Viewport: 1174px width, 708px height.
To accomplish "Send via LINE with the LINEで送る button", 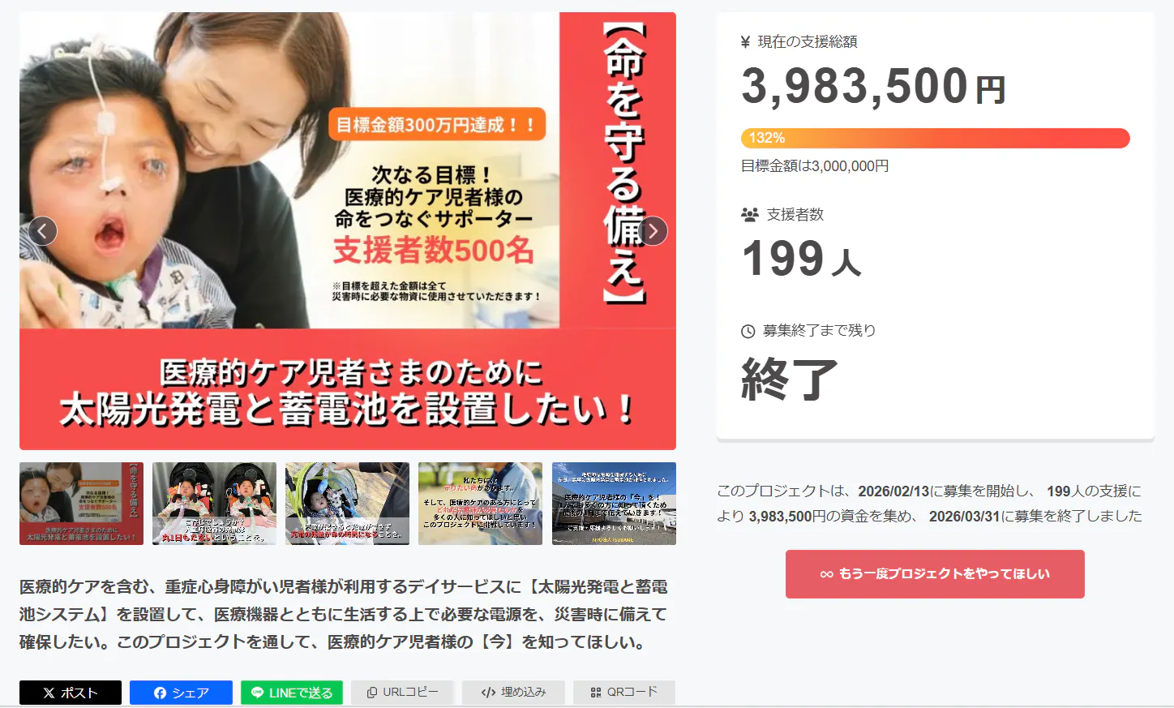I will 292,693.
